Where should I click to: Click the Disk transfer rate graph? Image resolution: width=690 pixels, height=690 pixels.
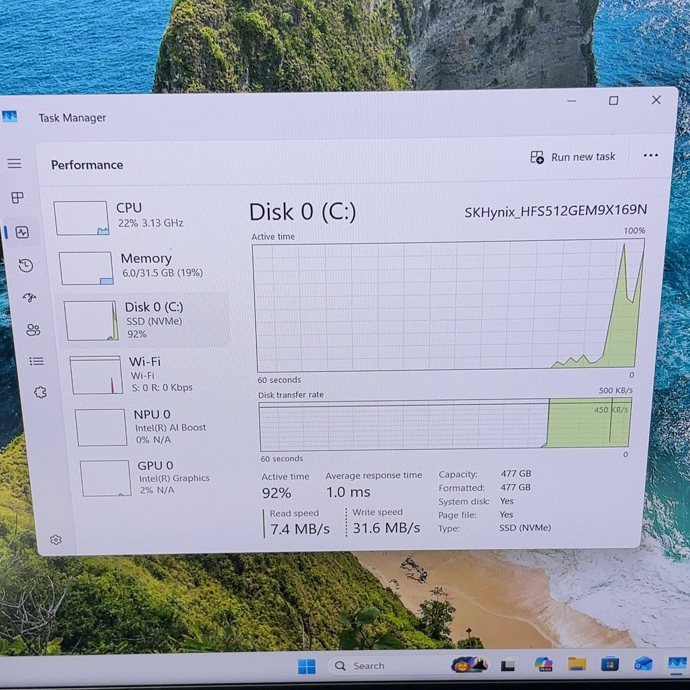(x=444, y=424)
